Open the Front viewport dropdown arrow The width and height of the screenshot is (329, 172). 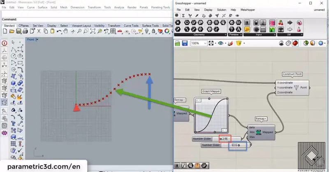[x=37, y=40]
